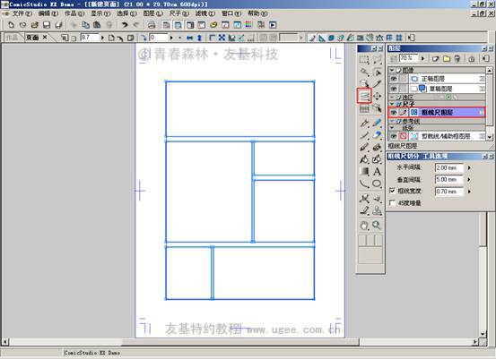Open the 尺子 menu
Image resolution: width=496 pixels, height=359 pixels.
coord(179,13)
